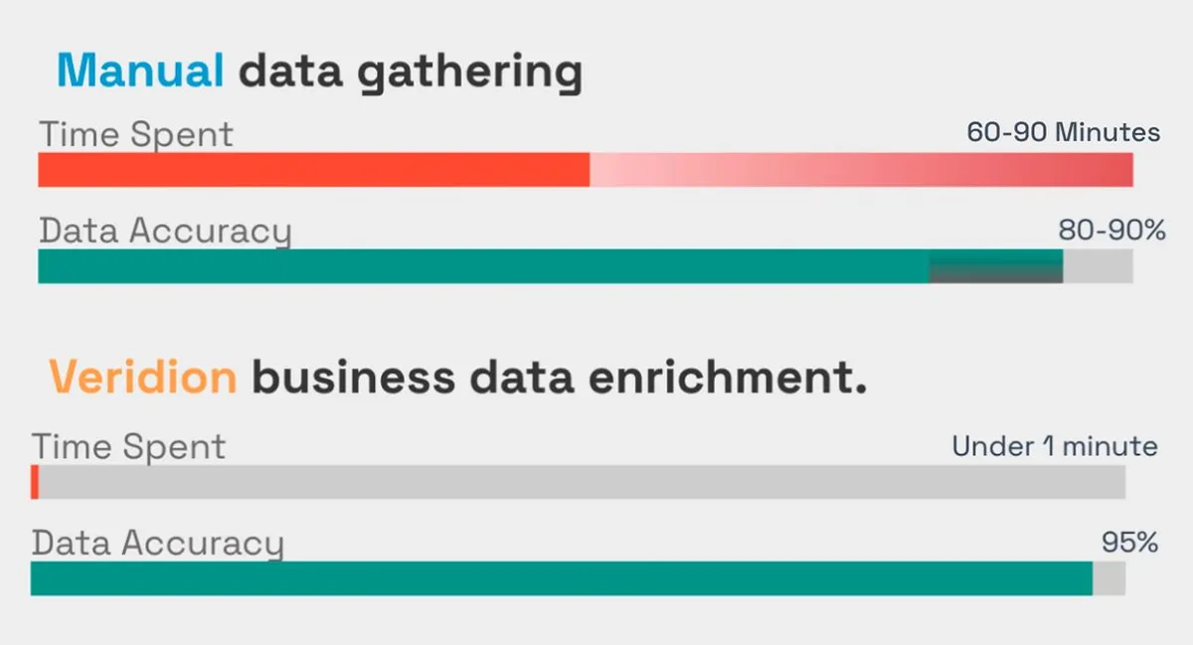This screenshot has width=1193, height=645.
Task: Click the gray Veridion Time Spent bar
Action: click(x=582, y=482)
